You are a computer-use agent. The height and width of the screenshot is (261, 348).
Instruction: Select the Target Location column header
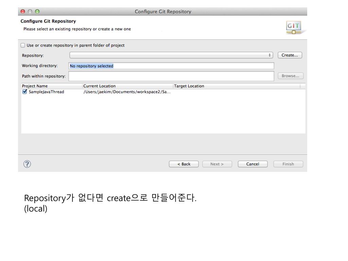[237, 86]
